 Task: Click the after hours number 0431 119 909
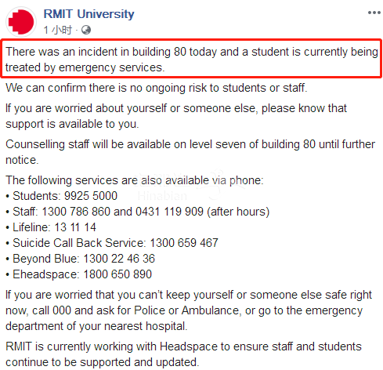(x=169, y=212)
